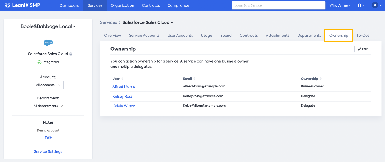
Task: Open Alfred Morris user link
Action: (x=124, y=87)
